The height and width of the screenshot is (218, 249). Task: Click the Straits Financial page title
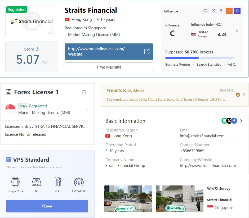pos(91,10)
